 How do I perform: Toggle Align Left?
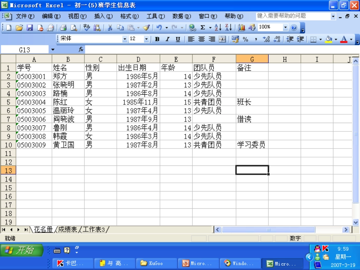[x=191, y=39]
